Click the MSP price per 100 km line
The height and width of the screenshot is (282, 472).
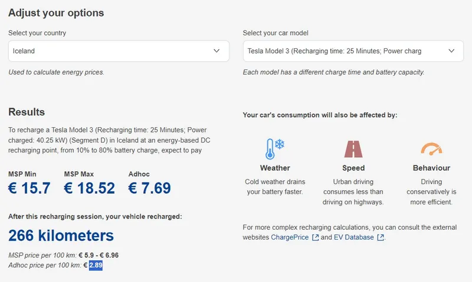point(64,256)
